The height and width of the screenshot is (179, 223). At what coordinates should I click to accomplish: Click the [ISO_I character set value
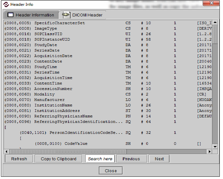tap(205, 23)
